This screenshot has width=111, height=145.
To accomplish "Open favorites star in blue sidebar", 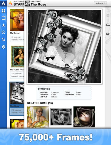I will coord(4,25).
